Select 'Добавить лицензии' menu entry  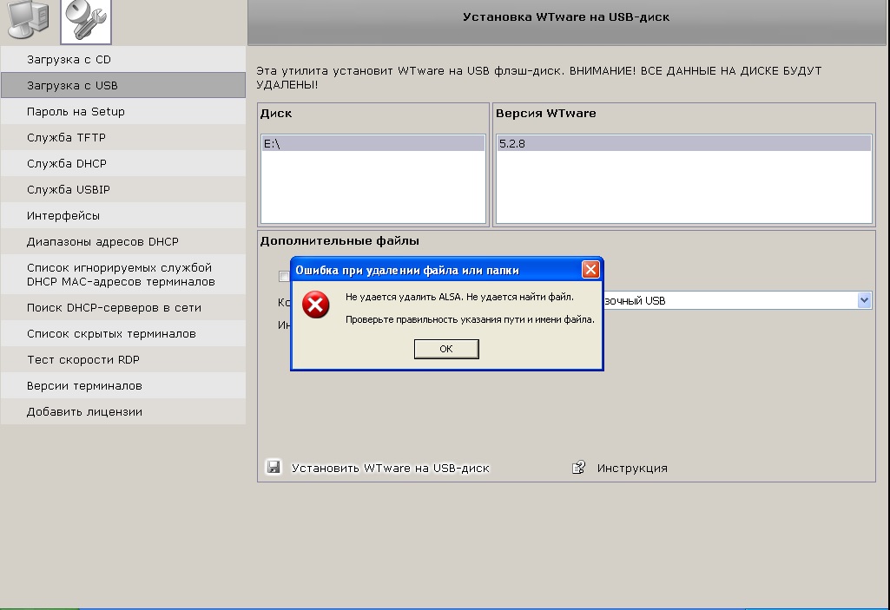(84, 412)
